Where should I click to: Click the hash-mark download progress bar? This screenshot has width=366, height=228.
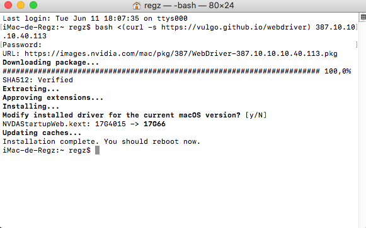(161, 71)
